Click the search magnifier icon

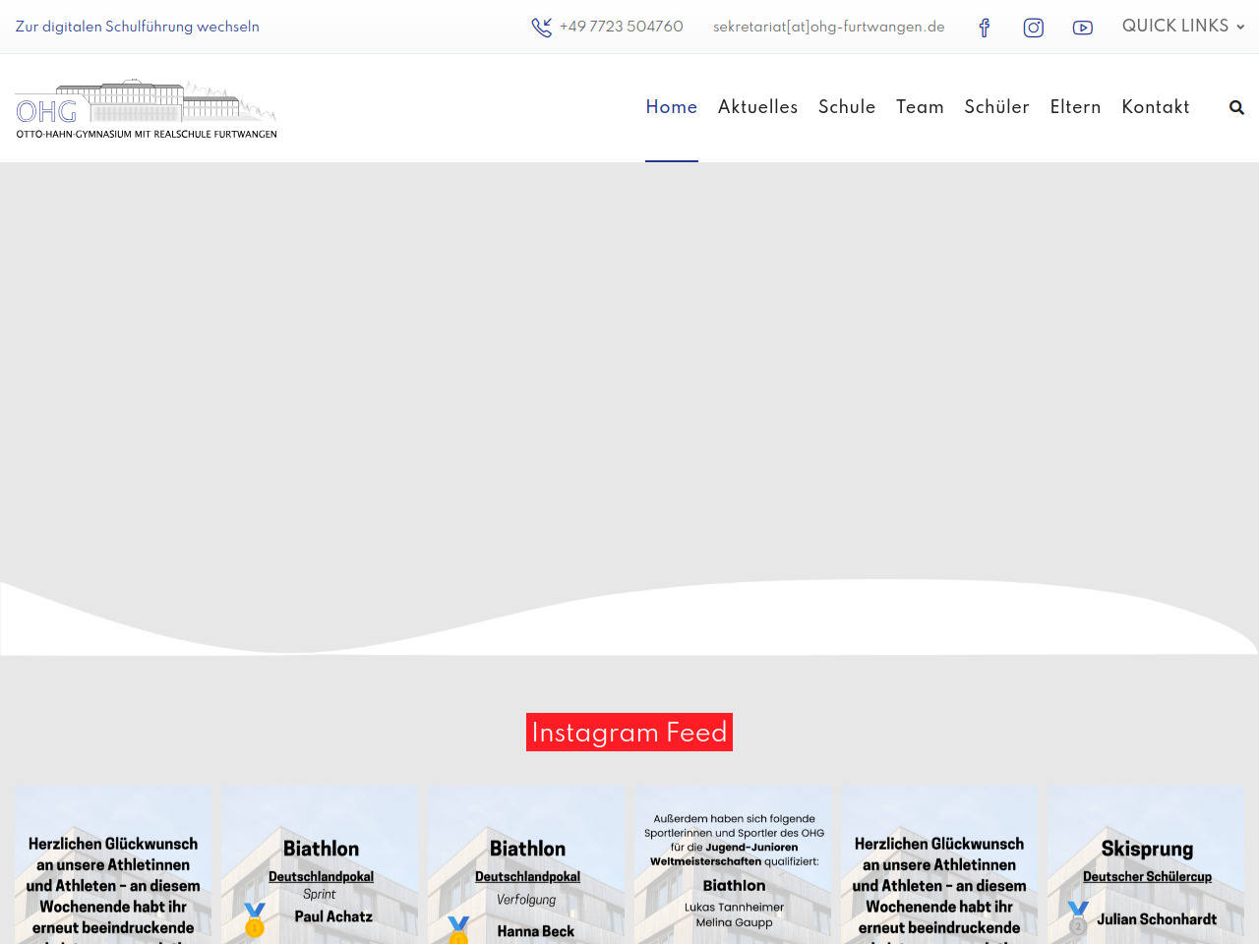pos(1236,107)
